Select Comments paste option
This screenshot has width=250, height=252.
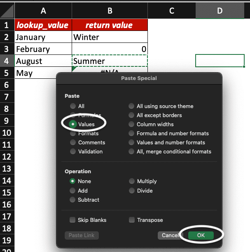[x=73, y=142]
